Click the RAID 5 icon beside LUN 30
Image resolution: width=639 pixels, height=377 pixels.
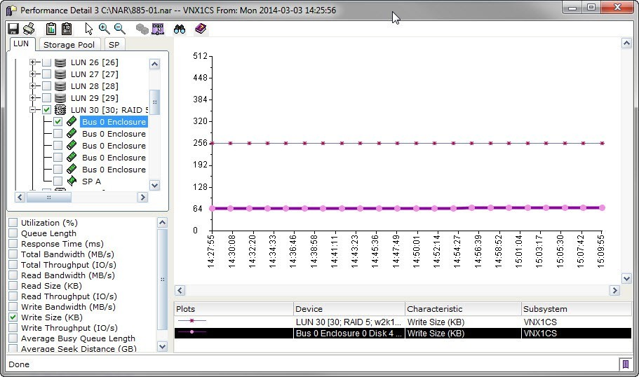tap(60, 110)
